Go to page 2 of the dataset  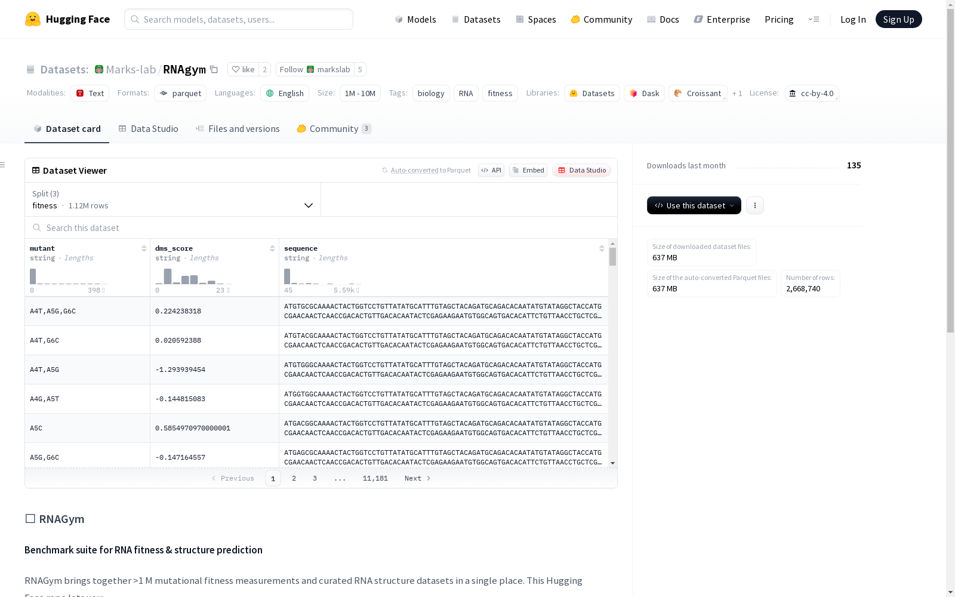coord(294,478)
